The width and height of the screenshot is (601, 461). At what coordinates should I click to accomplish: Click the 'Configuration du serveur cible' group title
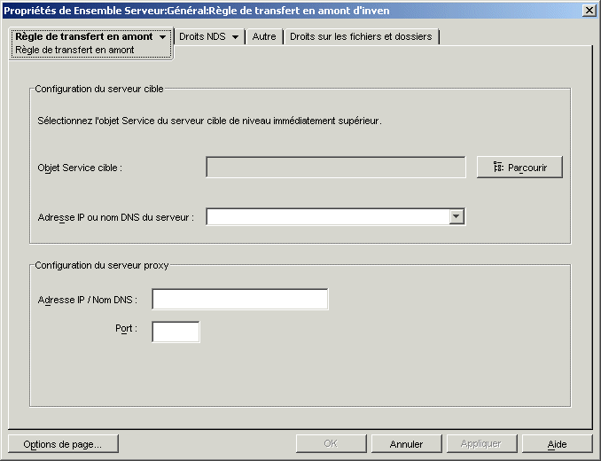(x=99, y=89)
